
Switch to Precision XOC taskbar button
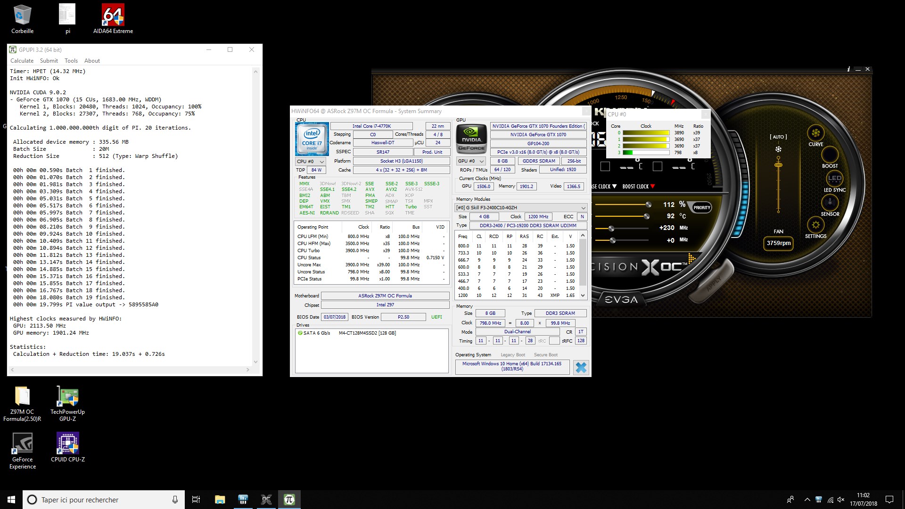[x=266, y=500]
